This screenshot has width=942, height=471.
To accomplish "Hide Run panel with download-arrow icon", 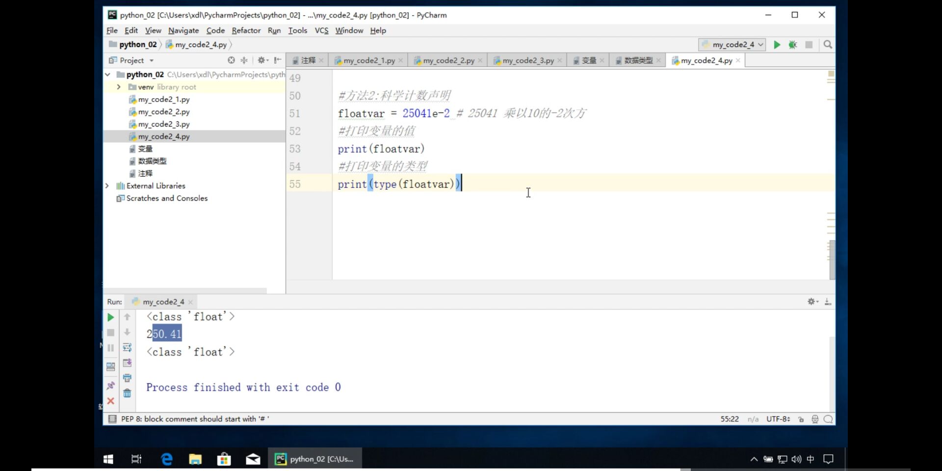I will (x=828, y=302).
